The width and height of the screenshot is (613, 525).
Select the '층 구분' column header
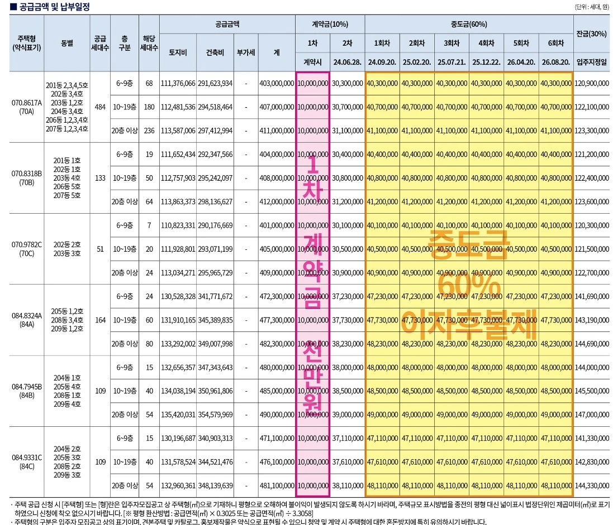tap(124, 43)
